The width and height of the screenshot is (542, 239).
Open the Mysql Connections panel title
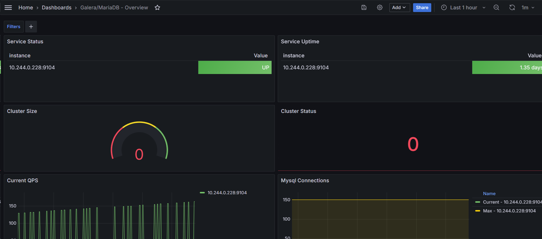(x=305, y=180)
